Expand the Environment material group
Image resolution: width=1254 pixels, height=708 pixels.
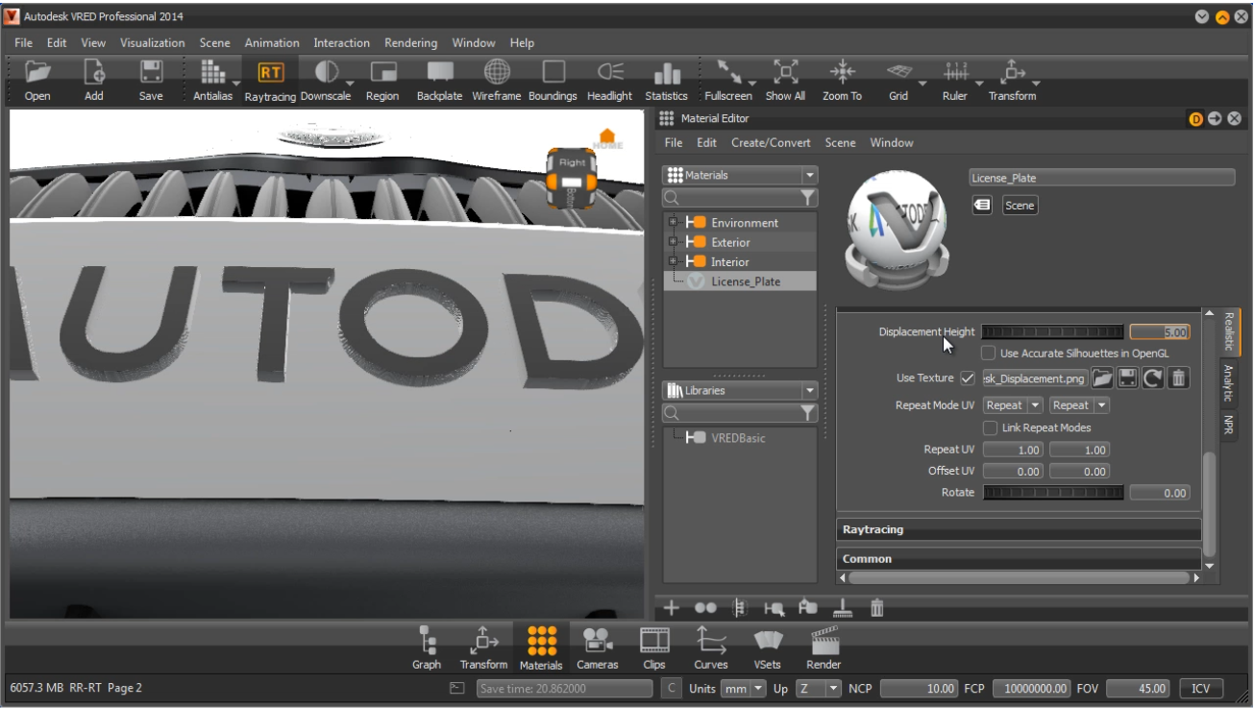coord(673,223)
